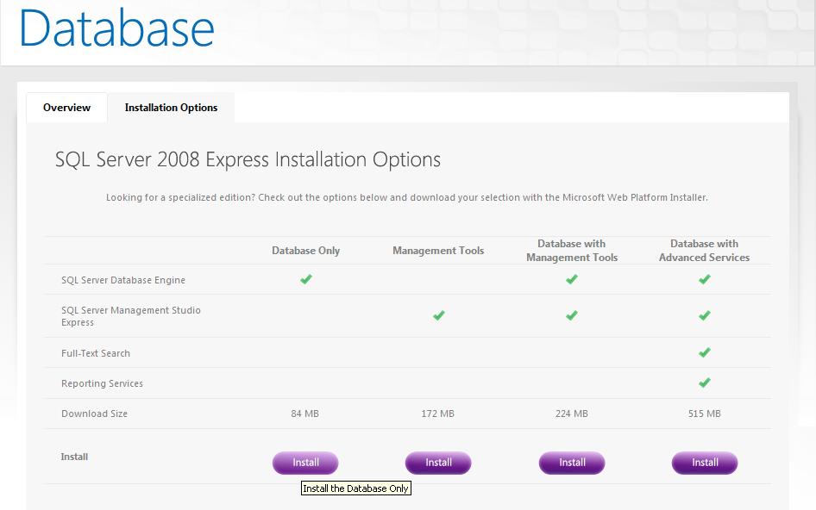Click the Advanced Services Database Engine checkmark
Screen dimensions: 816x510
(705, 279)
